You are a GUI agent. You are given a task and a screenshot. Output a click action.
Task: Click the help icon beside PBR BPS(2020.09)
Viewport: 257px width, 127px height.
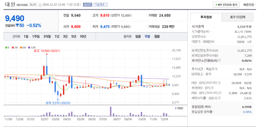coord(220,93)
